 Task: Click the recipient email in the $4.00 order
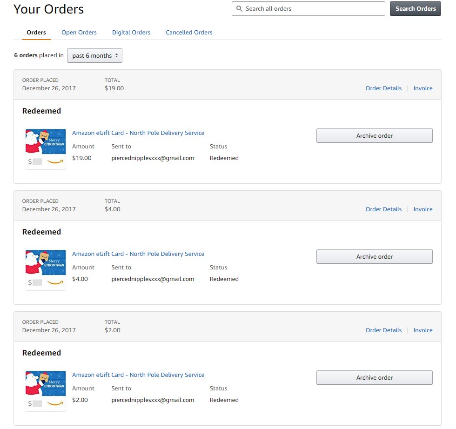pos(153,279)
